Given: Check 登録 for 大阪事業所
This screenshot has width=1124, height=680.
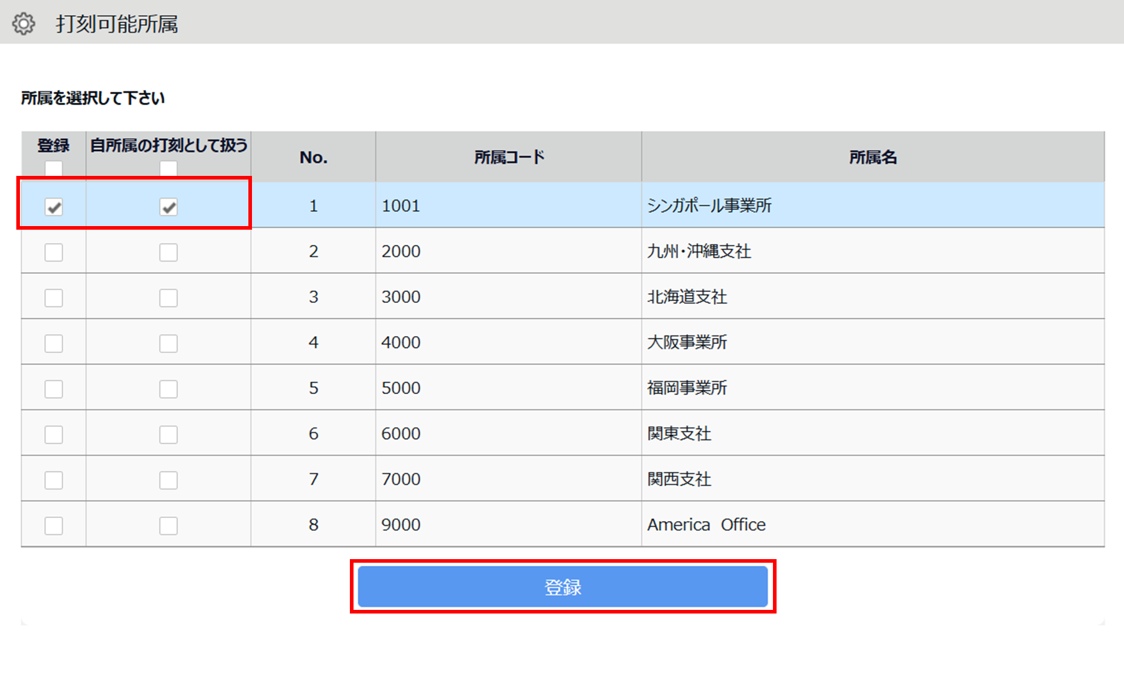Looking at the screenshot, I should (54, 343).
